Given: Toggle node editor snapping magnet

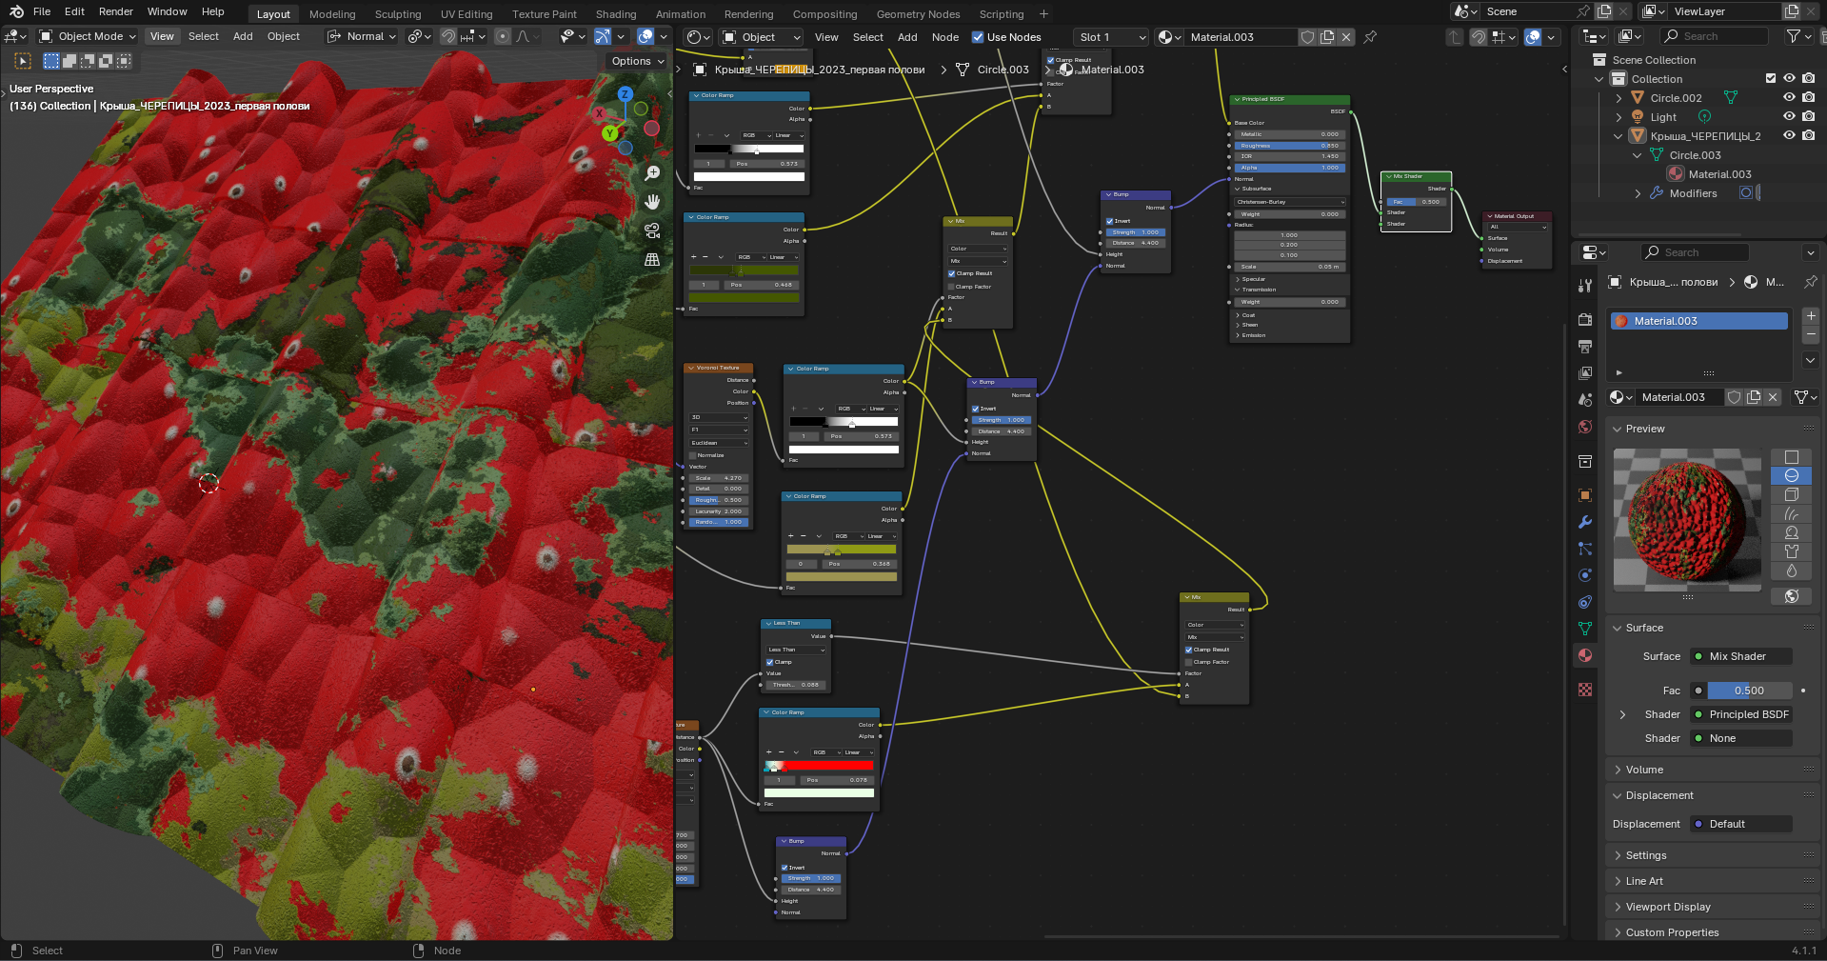Looking at the screenshot, I should tap(1479, 37).
